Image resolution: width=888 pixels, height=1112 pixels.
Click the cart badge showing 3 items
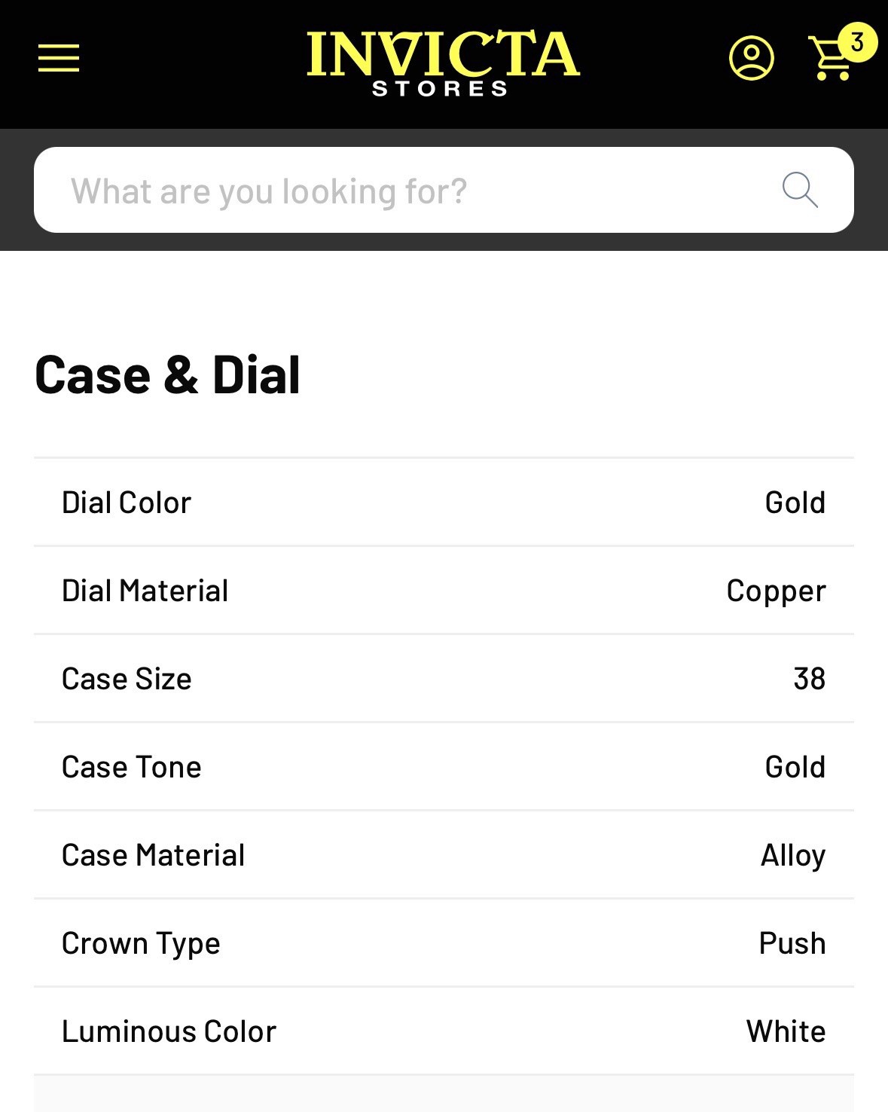857,42
